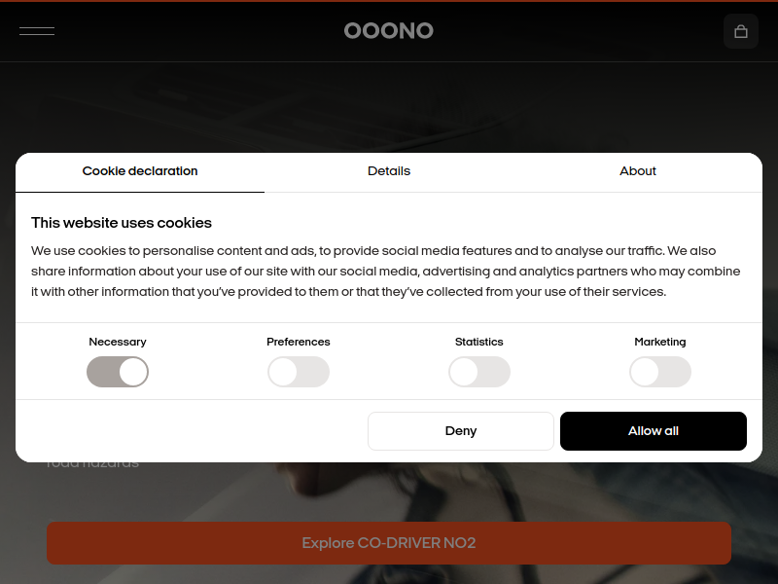Click the Explore CO-DRIVER NO2 button
The width and height of the screenshot is (778, 584).
[x=389, y=543]
